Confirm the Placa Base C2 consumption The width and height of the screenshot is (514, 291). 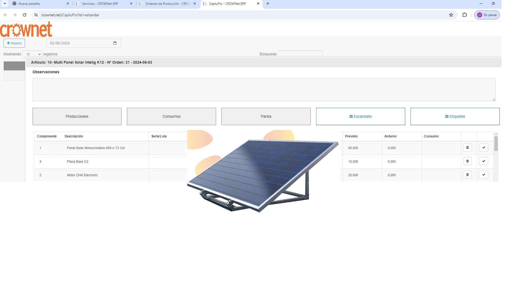click(484, 161)
